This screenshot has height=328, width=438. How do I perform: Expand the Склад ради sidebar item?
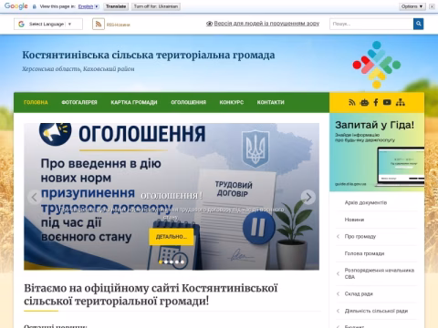(x=338, y=293)
